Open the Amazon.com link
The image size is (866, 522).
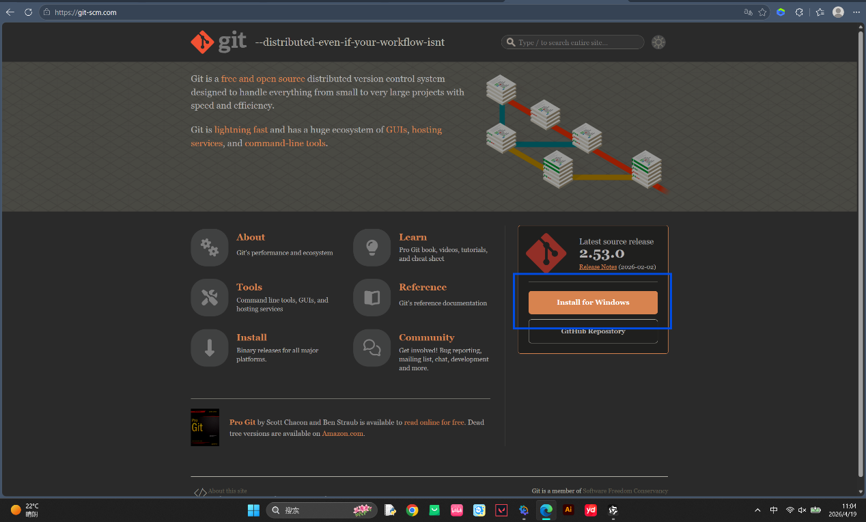343,433
